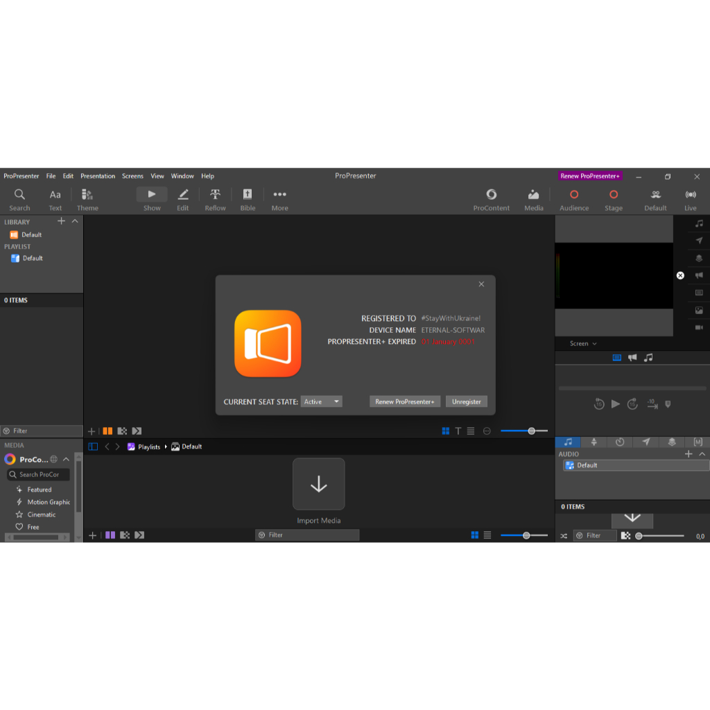Viewport: 710px width, 710px height.
Task: Switch to the Macros [M] tab
Action: (x=698, y=442)
